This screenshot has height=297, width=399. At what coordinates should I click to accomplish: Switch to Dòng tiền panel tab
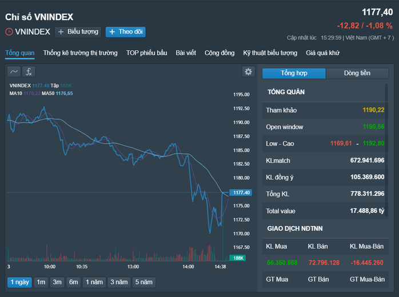(357, 73)
